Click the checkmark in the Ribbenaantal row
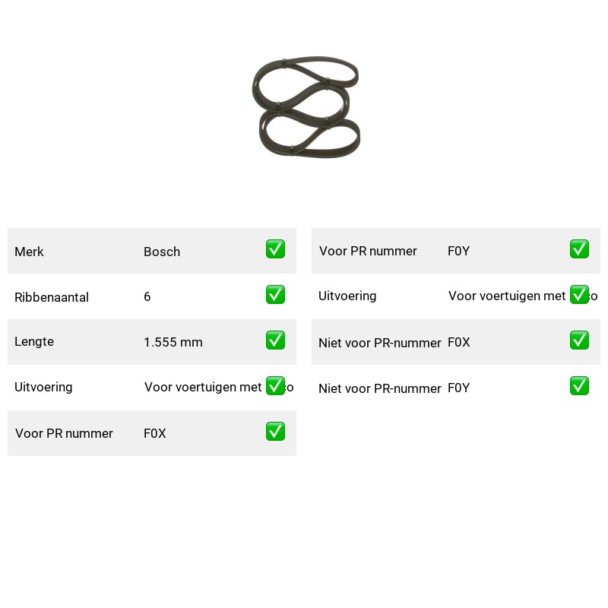 click(x=275, y=295)
